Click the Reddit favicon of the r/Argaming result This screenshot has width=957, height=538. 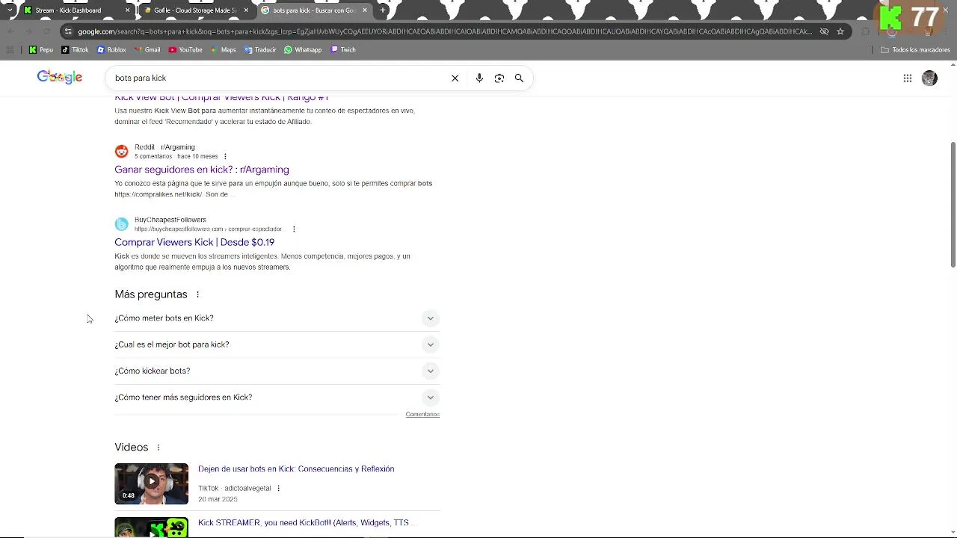[121, 152]
